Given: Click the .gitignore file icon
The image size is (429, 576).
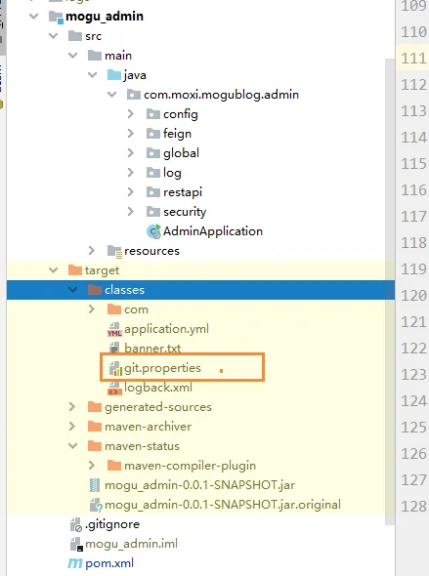Looking at the screenshot, I should click(x=75, y=524).
